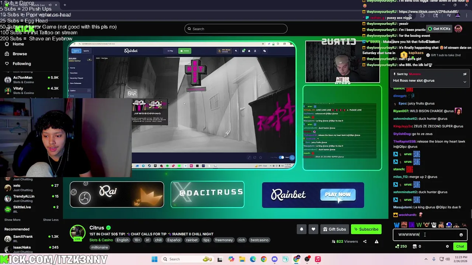472x265 pixels.
Task: Open Ac7ionMan's channel in sidebar
Action: 31,79
